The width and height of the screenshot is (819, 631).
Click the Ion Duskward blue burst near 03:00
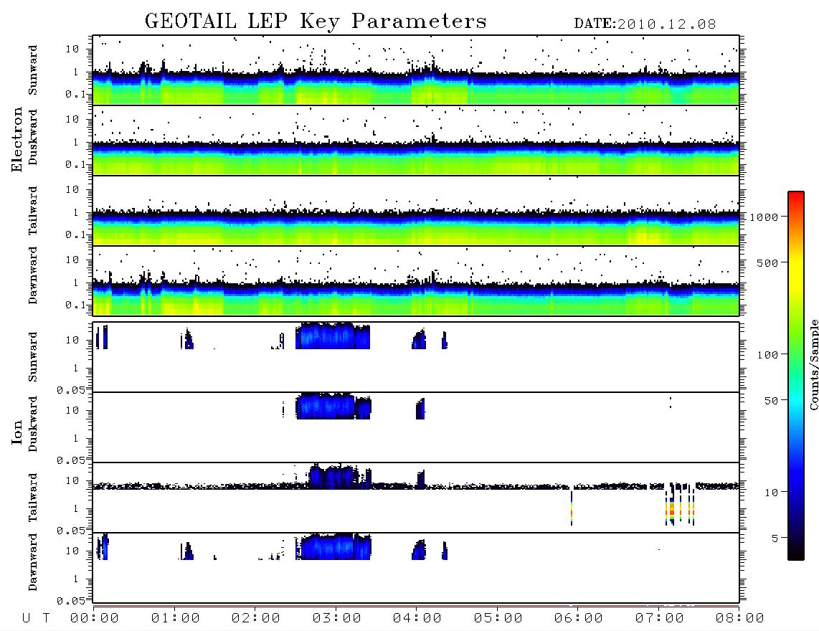(333, 407)
